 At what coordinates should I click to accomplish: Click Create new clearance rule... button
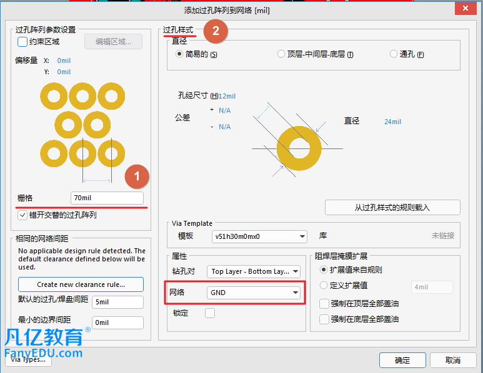pos(81,284)
